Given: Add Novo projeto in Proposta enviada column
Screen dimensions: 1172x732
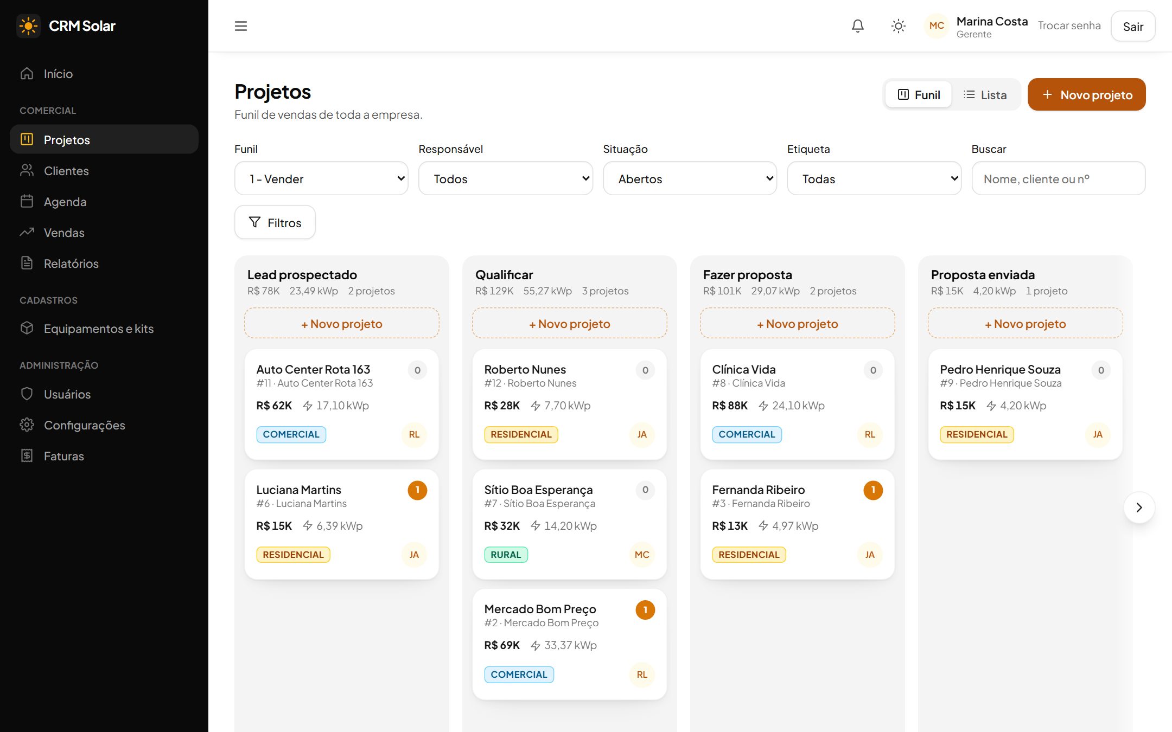Looking at the screenshot, I should click(x=1025, y=324).
